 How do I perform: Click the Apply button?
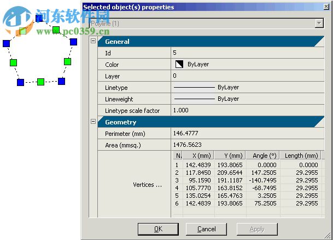point(257,229)
